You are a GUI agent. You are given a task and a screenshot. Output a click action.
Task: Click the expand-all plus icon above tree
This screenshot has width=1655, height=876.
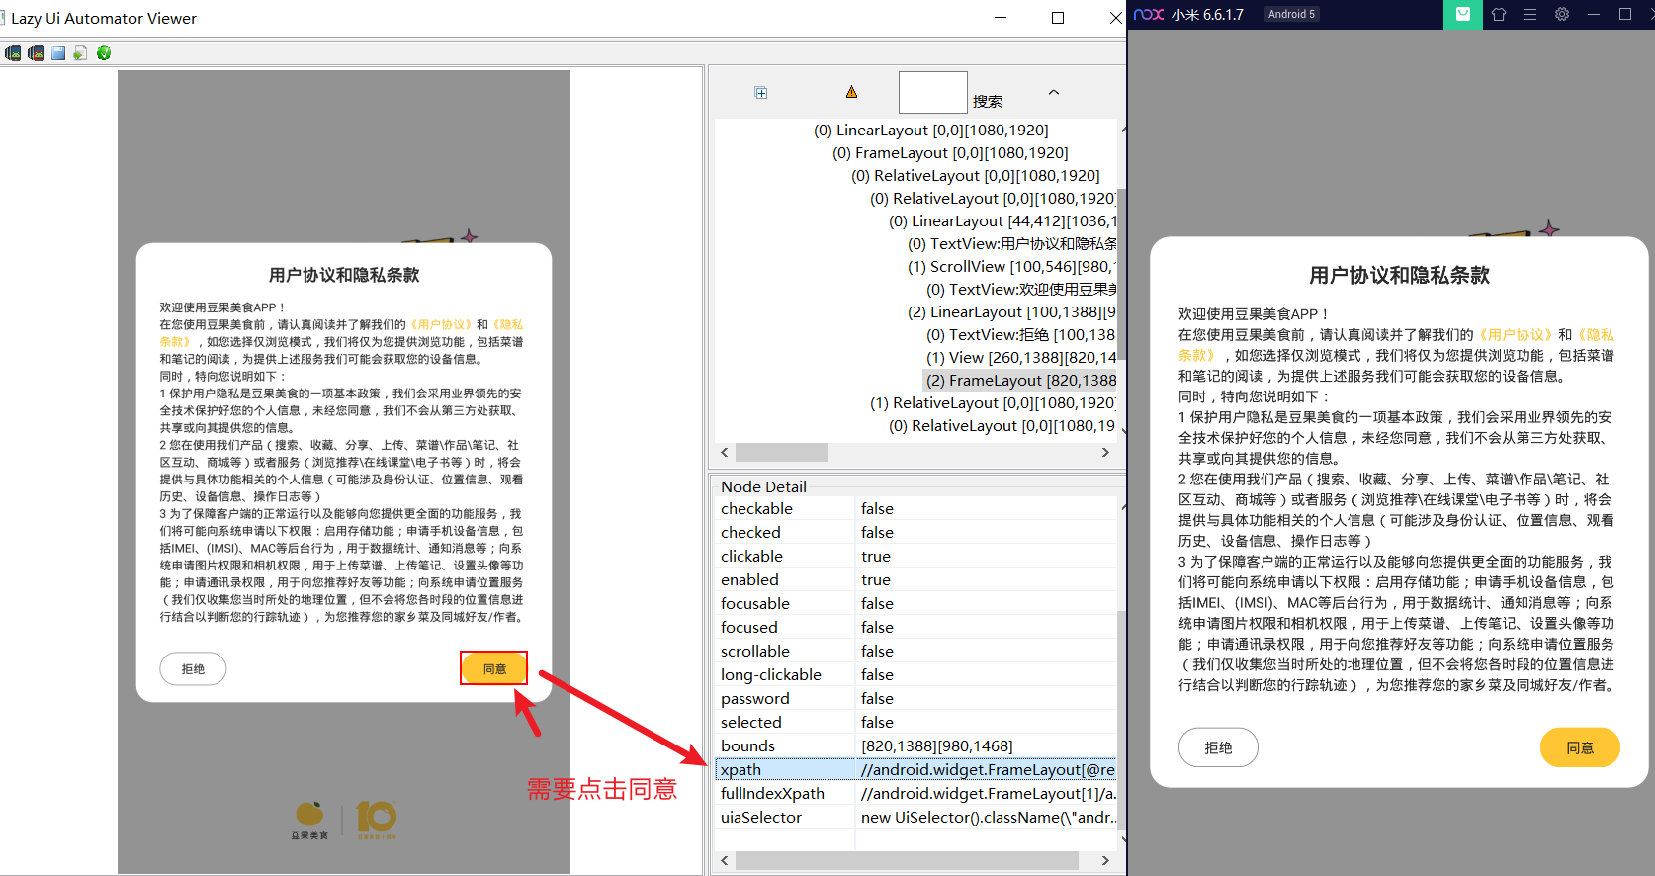coord(761,93)
